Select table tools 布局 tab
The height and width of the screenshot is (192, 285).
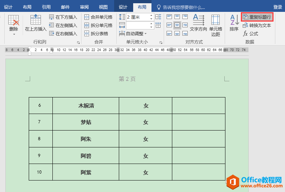point(142,7)
